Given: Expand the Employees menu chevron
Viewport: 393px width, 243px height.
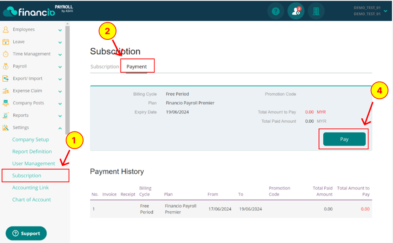Looking at the screenshot, I should (60, 30).
